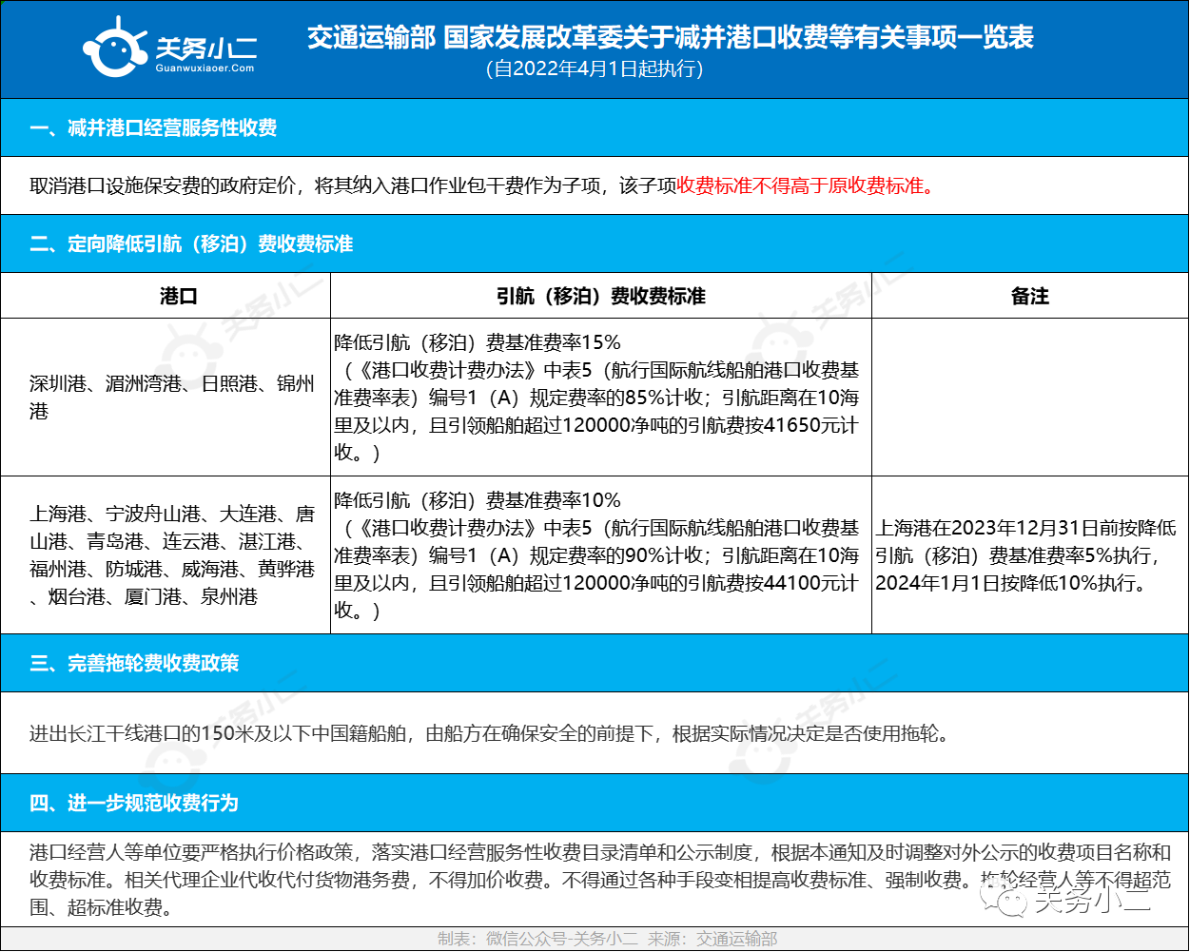Click the subtitle (自2022年4月1日起执行)
Image resolution: width=1190 pixels, height=952 pixels.
click(595, 68)
